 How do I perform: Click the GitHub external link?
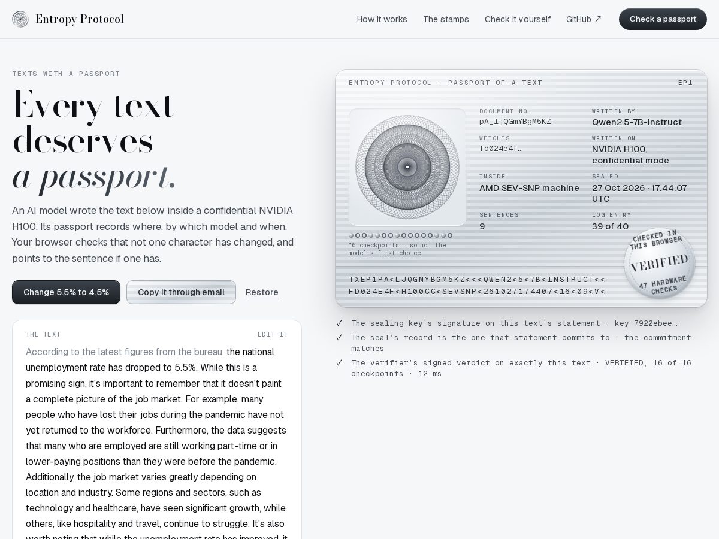(x=584, y=19)
